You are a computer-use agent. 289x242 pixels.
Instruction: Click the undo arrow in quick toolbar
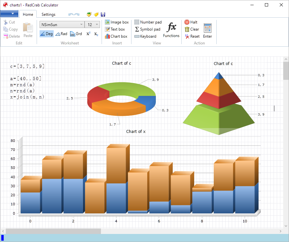pos(71,14)
